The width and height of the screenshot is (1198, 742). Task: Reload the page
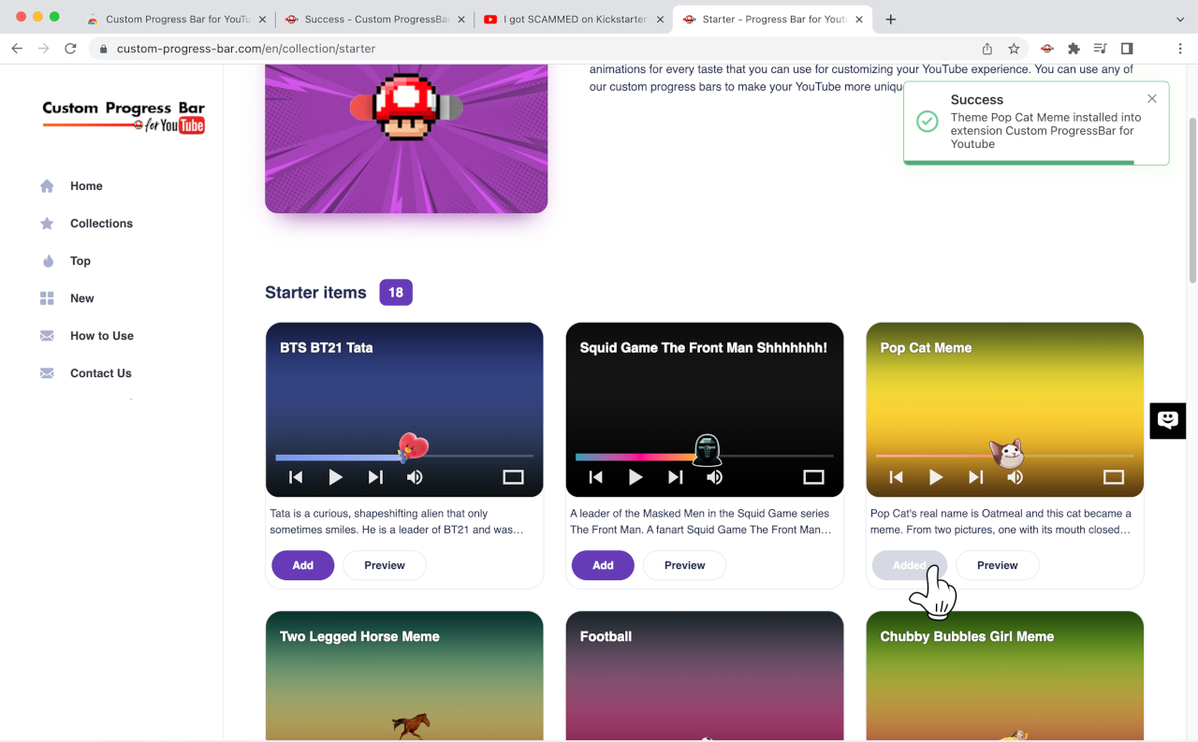pos(70,49)
